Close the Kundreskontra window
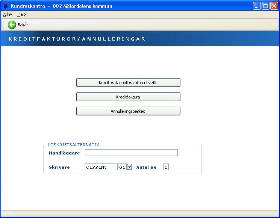Image resolution: width=280 pixels, height=218 pixels. [274, 6]
